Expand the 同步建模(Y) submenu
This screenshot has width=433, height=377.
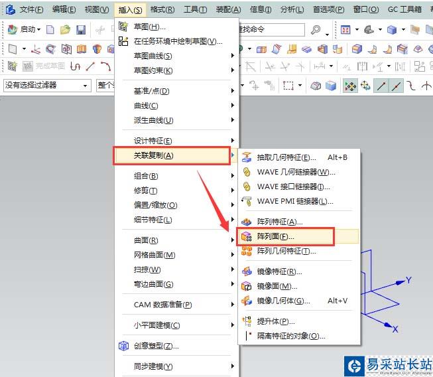[x=176, y=366]
